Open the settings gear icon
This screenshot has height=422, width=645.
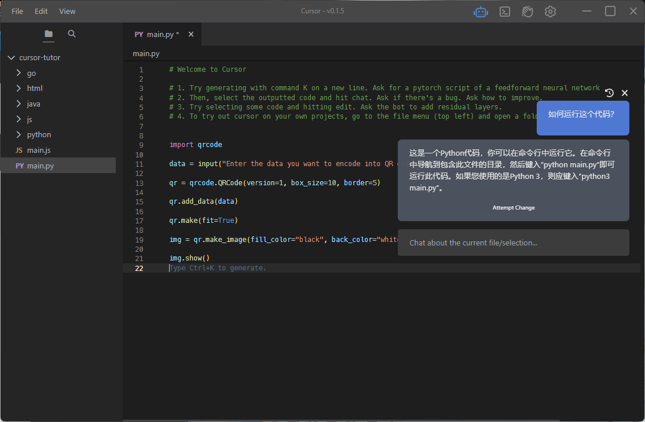550,12
